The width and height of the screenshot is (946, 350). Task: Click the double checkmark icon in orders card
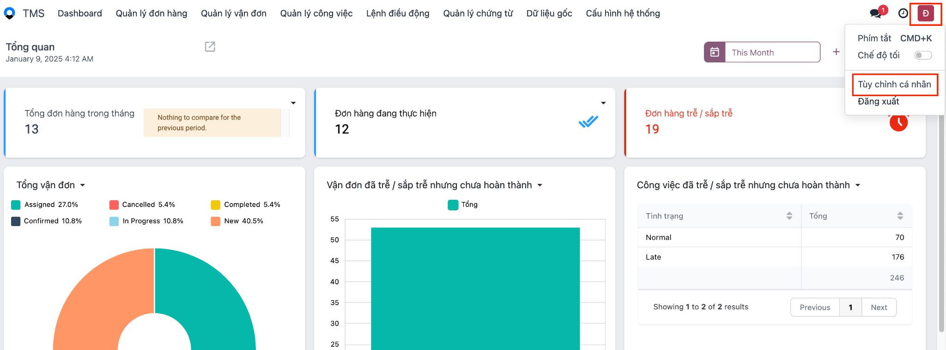588,122
